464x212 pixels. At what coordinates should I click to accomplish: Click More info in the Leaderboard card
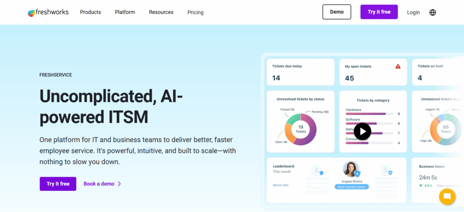pyautogui.click(x=280, y=185)
